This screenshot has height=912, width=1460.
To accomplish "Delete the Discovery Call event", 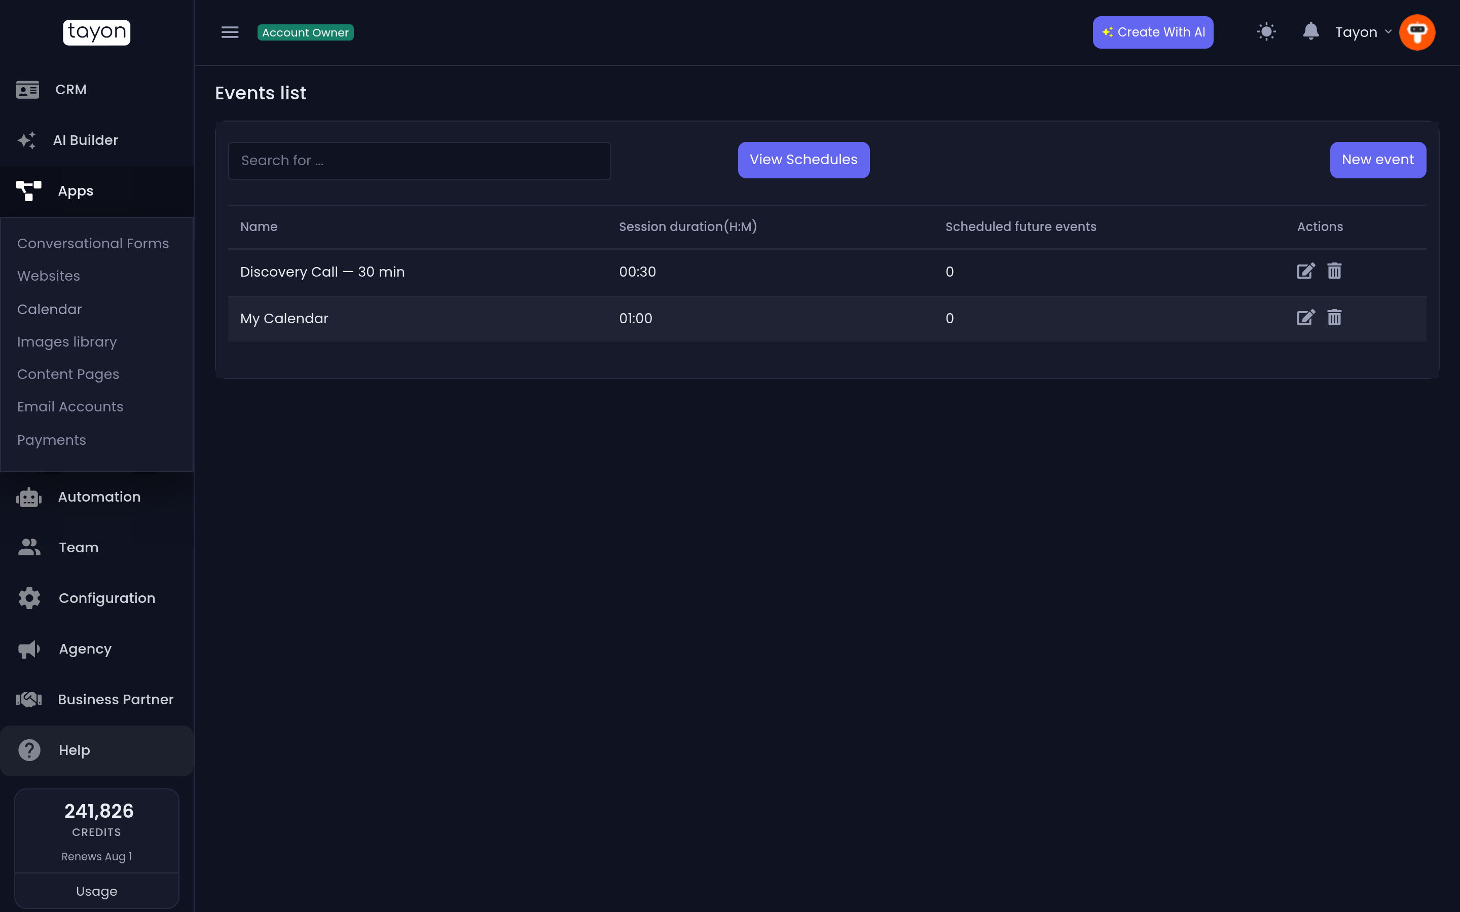I will tap(1334, 271).
